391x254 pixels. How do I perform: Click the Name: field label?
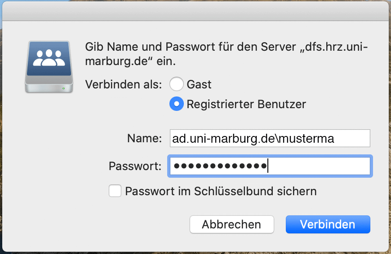pyautogui.click(x=145, y=138)
